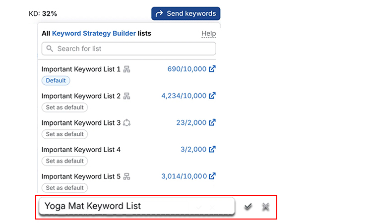Viewport: 372px width, 223px height.
Task: Select Important Keyword List 3
Action: click(x=81, y=123)
